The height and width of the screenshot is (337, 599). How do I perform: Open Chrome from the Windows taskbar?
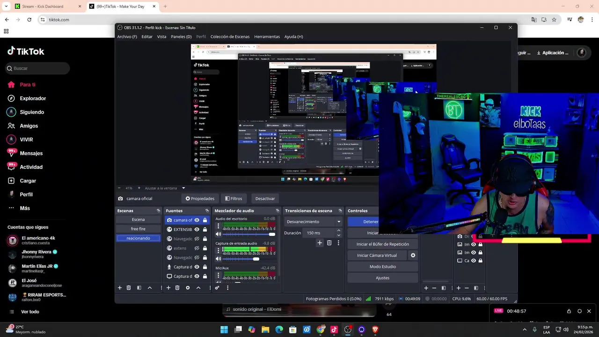point(321,330)
